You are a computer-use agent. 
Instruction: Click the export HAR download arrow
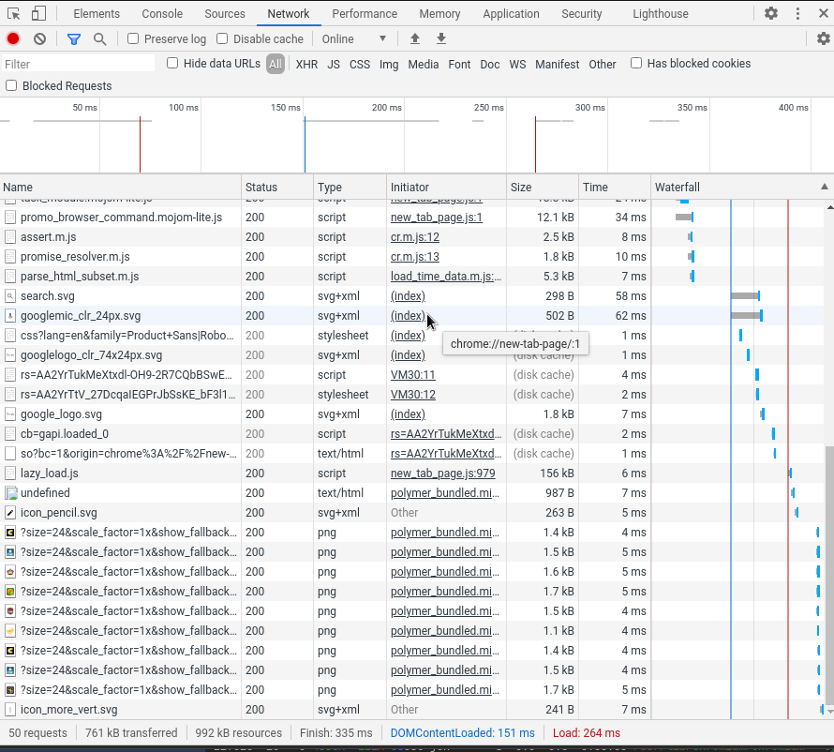pyautogui.click(x=441, y=38)
